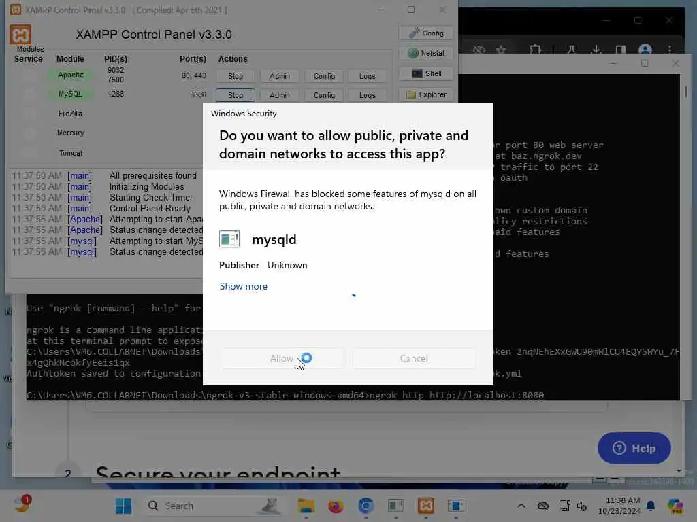
Task: Stop the Apache module
Action: (235, 76)
